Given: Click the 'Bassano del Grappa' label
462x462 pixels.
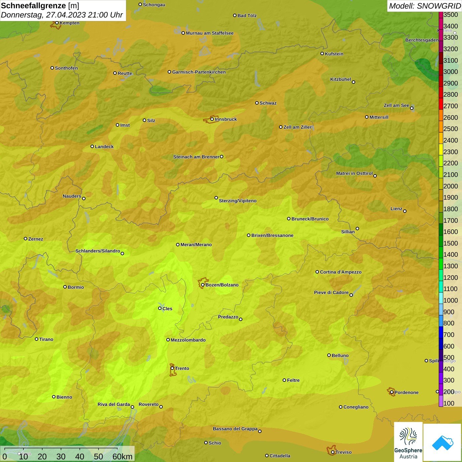Looking at the screenshot, I should [235, 429].
